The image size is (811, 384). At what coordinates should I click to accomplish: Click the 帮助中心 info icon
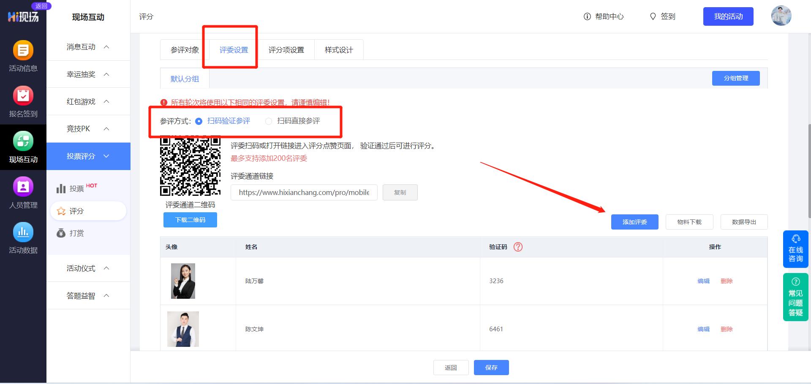pos(587,16)
